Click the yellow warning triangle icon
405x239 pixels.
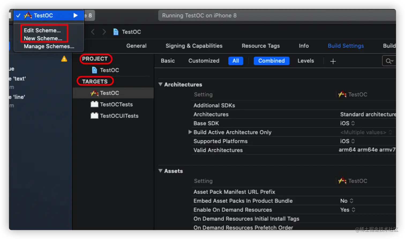64,59
